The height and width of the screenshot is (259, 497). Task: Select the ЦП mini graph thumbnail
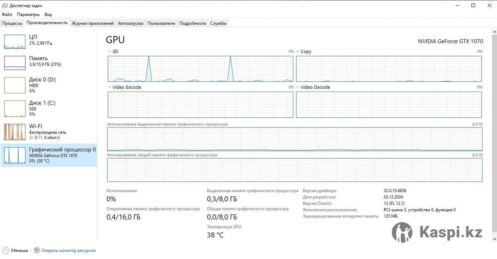point(15,41)
